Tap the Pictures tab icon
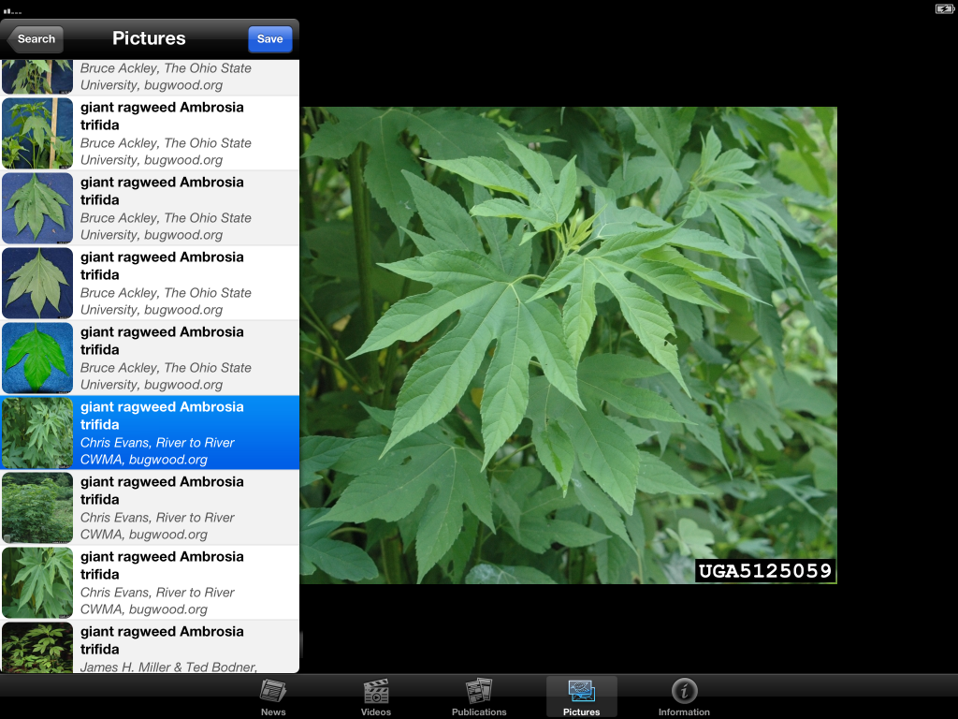This screenshot has width=958, height=719. point(581,693)
